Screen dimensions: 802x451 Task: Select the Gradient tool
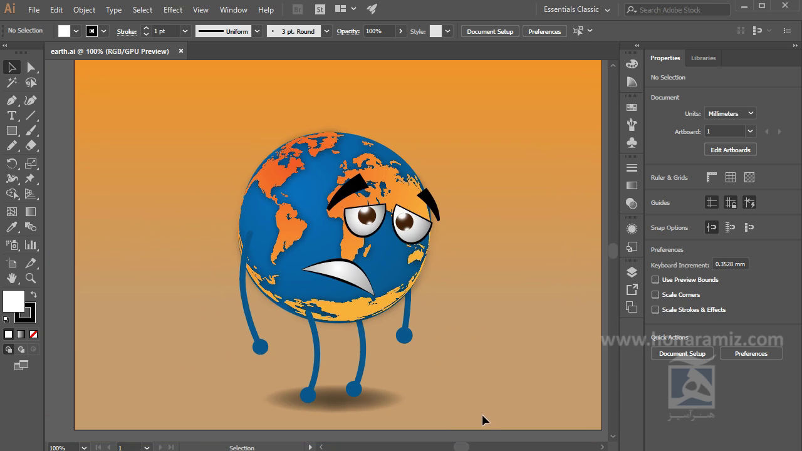coord(31,212)
